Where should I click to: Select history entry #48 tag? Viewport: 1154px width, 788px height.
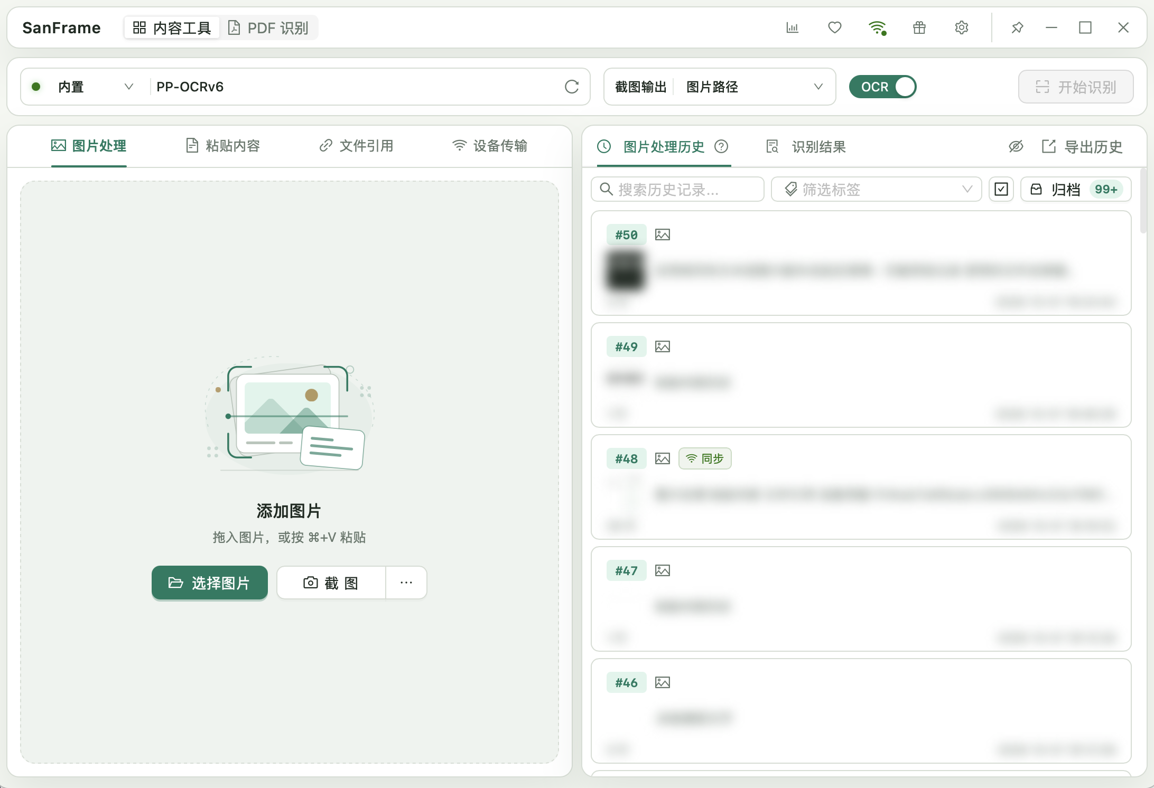(x=627, y=458)
